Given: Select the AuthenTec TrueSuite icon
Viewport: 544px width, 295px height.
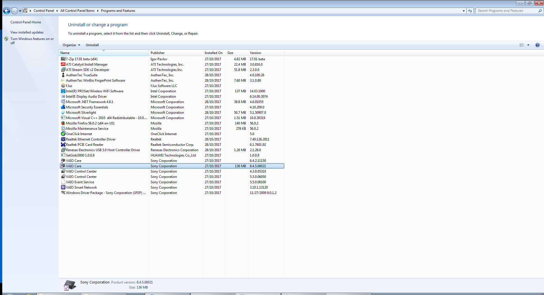Looking at the screenshot, I should (63, 75).
